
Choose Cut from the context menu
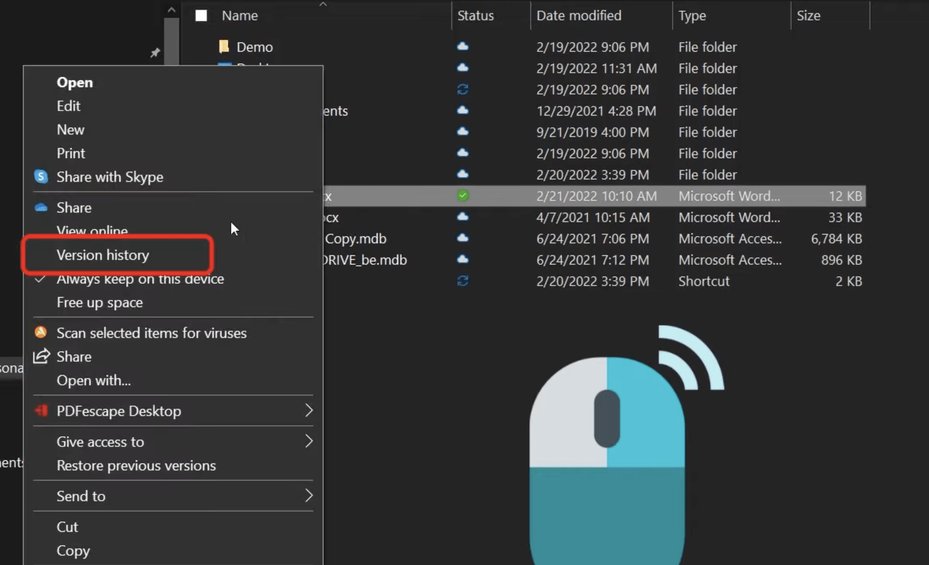point(67,527)
